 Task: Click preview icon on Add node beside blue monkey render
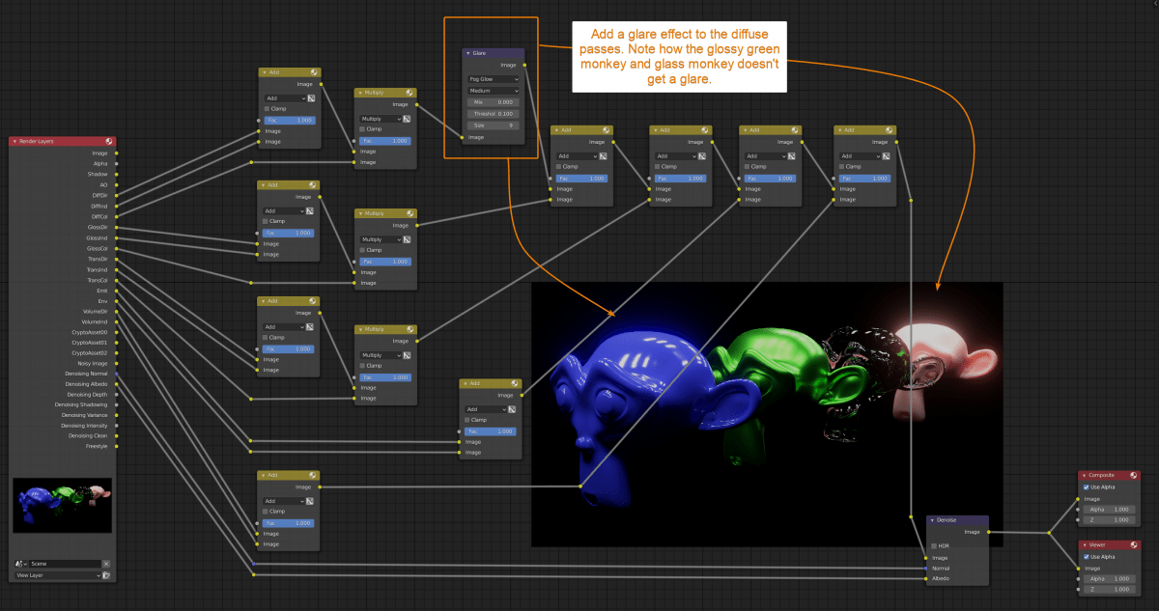515,383
